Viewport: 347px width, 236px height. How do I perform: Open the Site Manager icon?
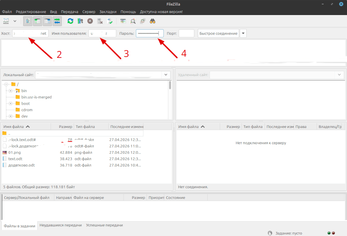coord(6,21)
